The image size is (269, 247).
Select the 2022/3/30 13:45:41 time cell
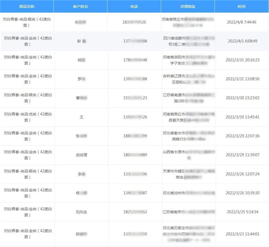(x=242, y=117)
